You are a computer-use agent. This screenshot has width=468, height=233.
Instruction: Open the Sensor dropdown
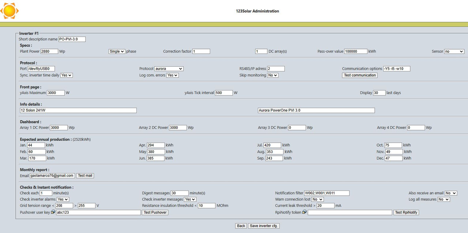[x=454, y=51]
